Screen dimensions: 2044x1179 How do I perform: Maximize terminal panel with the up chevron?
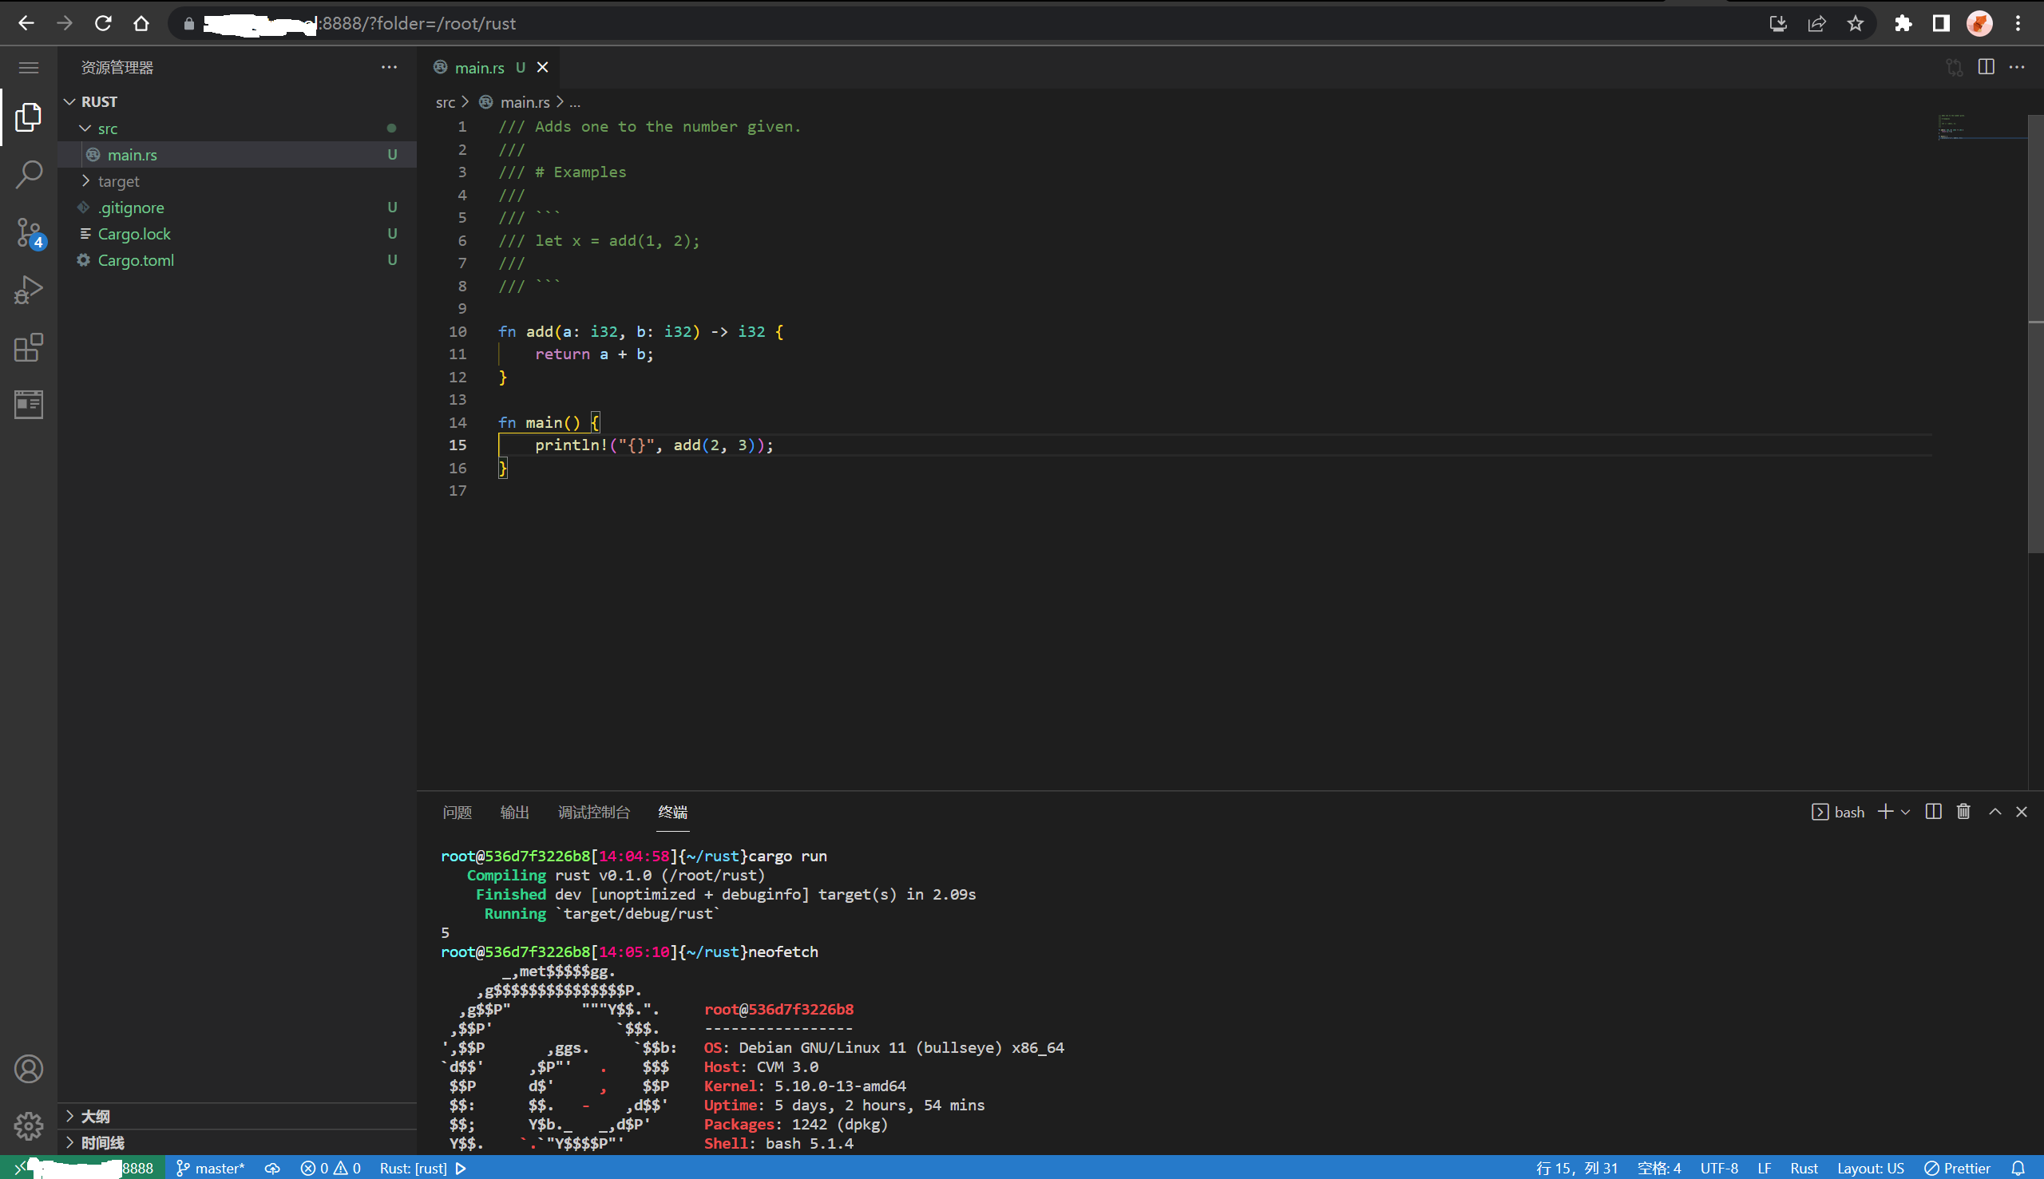click(1994, 811)
